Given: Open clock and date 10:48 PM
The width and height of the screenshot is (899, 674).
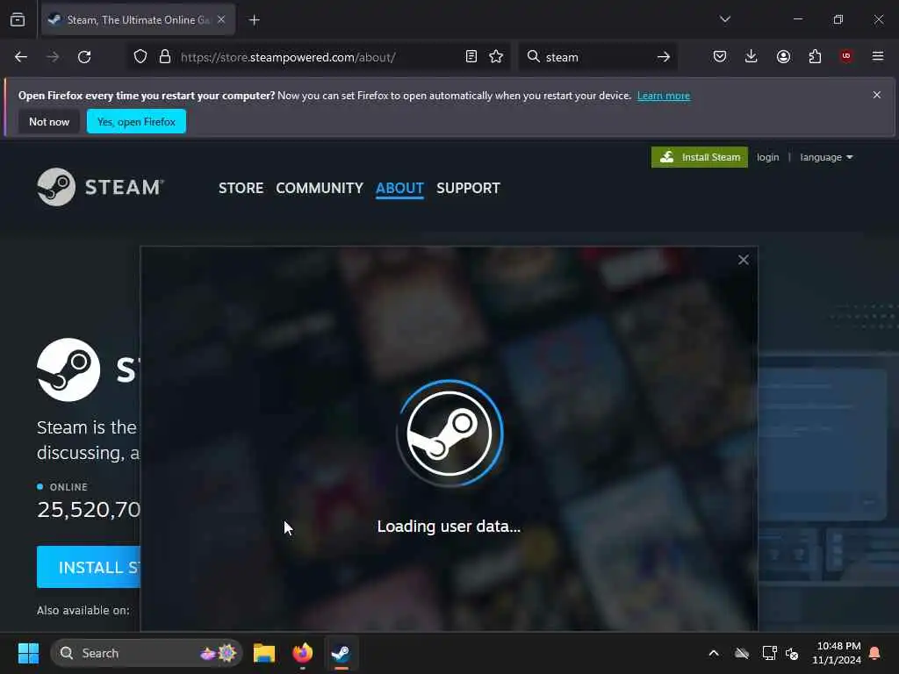Looking at the screenshot, I should [836, 653].
